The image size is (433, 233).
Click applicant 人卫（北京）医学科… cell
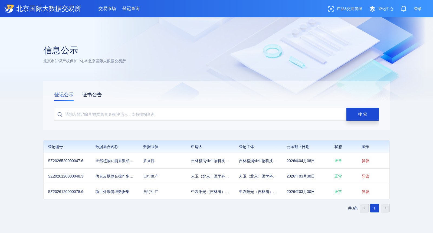click(210, 176)
